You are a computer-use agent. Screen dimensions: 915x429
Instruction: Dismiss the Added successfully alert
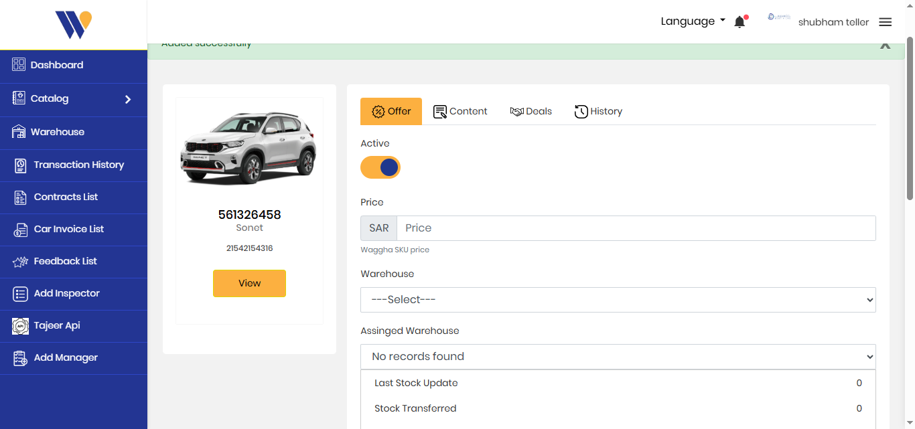[885, 46]
